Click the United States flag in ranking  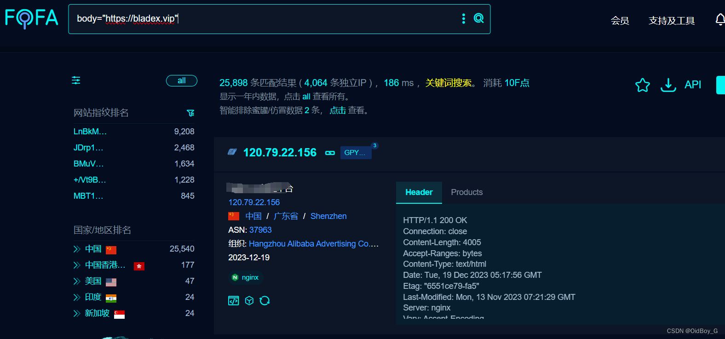pyautogui.click(x=111, y=282)
